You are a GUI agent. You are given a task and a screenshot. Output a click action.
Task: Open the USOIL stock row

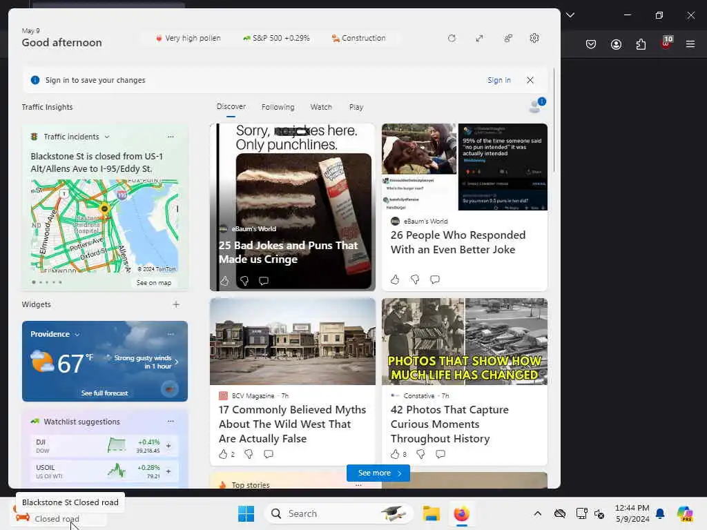(105, 471)
